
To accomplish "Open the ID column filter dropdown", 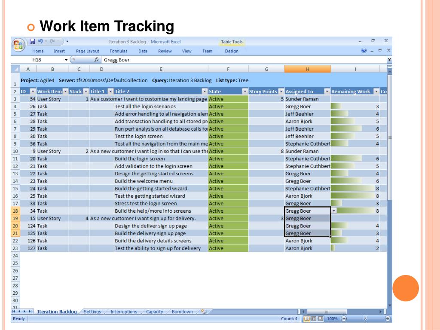I will pyautogui.click(x=33, y=92).
